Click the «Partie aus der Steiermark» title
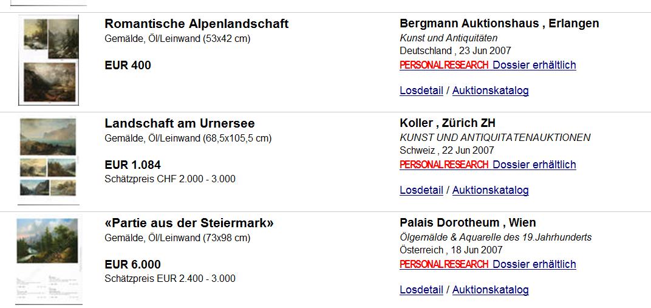The height and width of the screenshot is (308, 651). coord(189,223)
